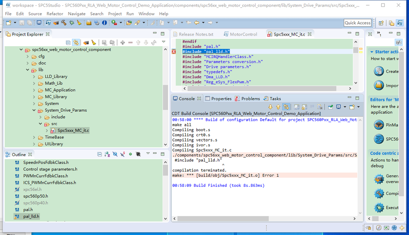Click the Console Show Next Error down arrow

[x=270, y=107]
